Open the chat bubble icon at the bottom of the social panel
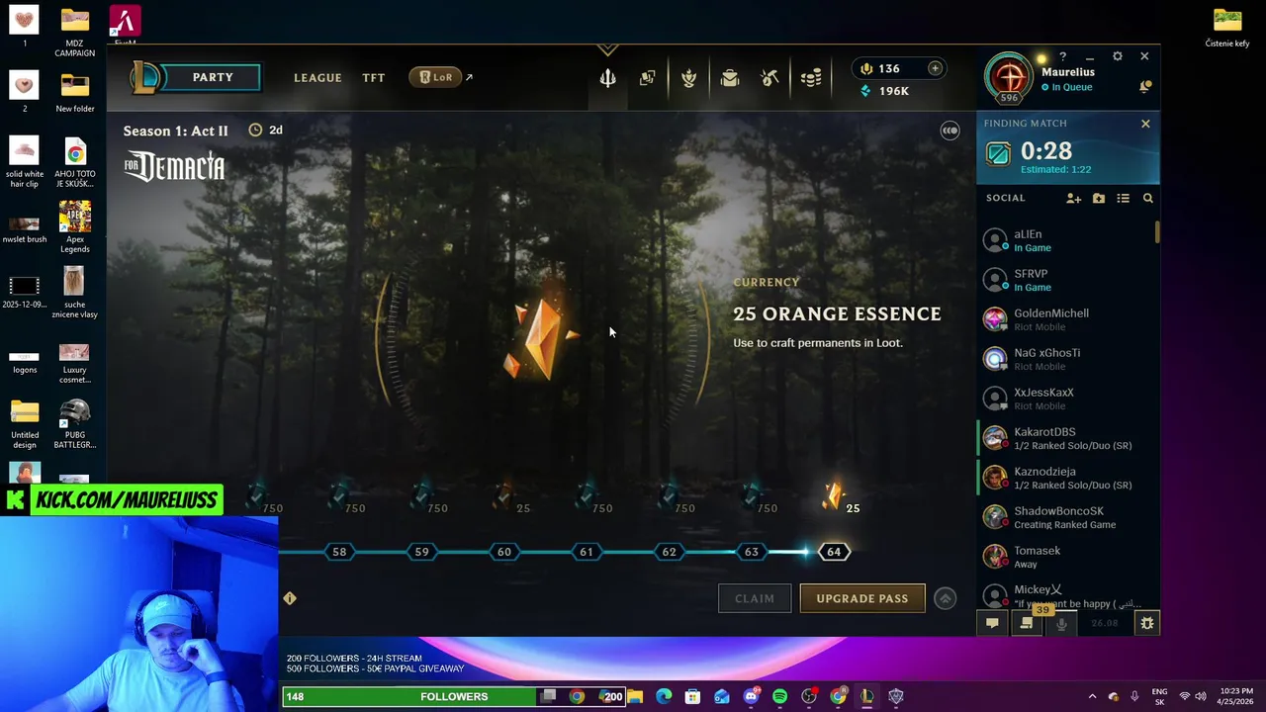The image size is (1266, 712). (x=992, y=623)
